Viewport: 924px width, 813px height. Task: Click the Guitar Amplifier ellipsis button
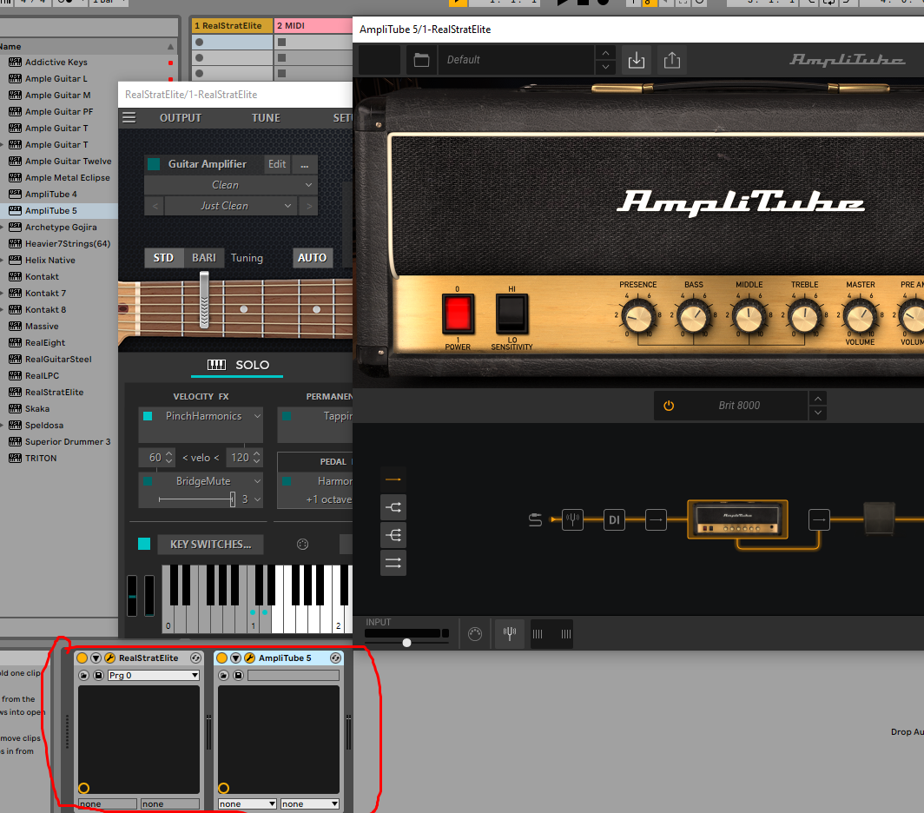305,164
